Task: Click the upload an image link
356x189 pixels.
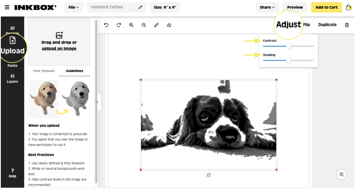Action: [59, 49]
